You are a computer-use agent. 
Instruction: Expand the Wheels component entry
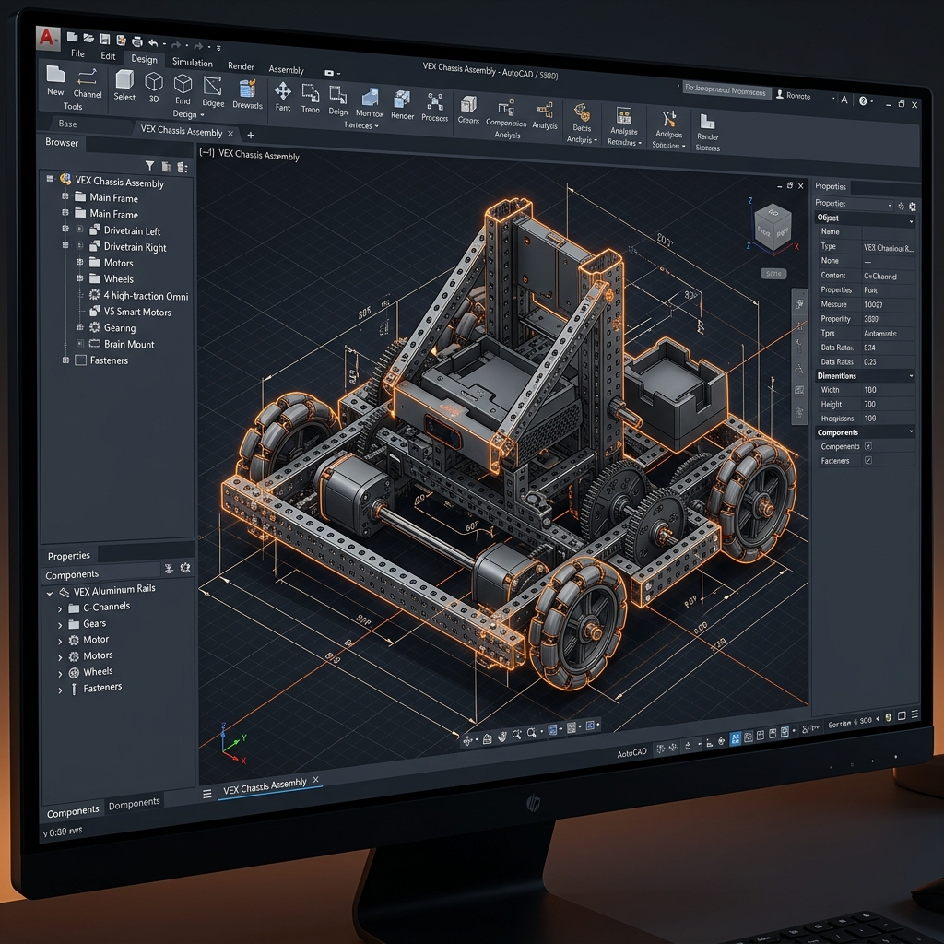60,674
